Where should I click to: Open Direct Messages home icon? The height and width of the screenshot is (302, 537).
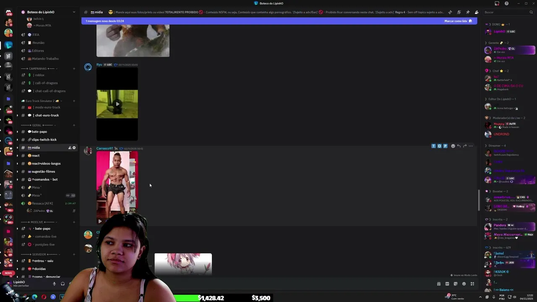8,12
